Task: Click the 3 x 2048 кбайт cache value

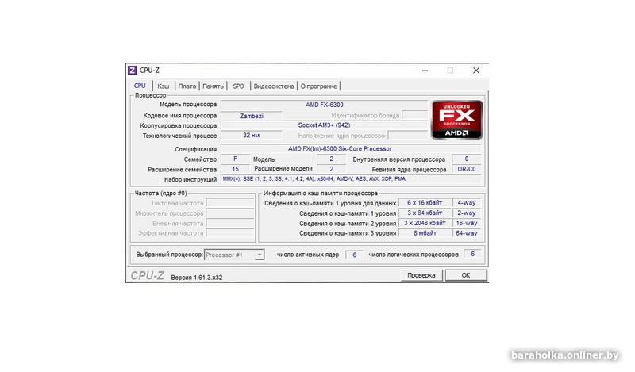Action: click(x=425, y=223)
